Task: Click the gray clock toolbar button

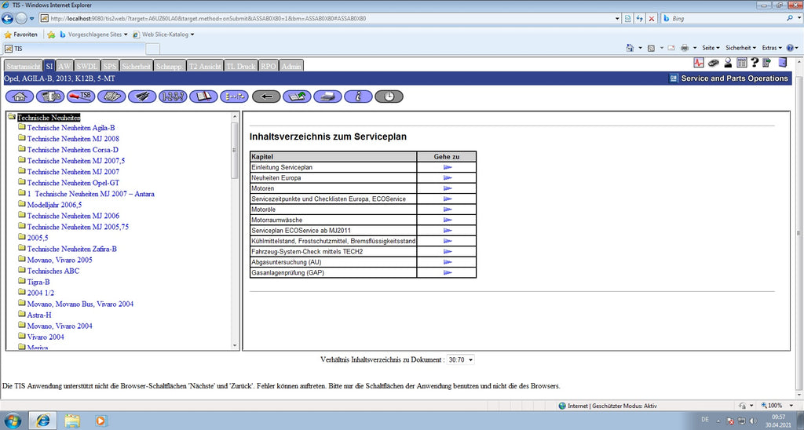Action: (389, 97)
